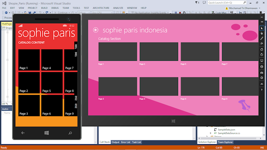This screenshot has width=267, height=150.
Task: Select rotation touch mode in simulator
Action: 262,43
